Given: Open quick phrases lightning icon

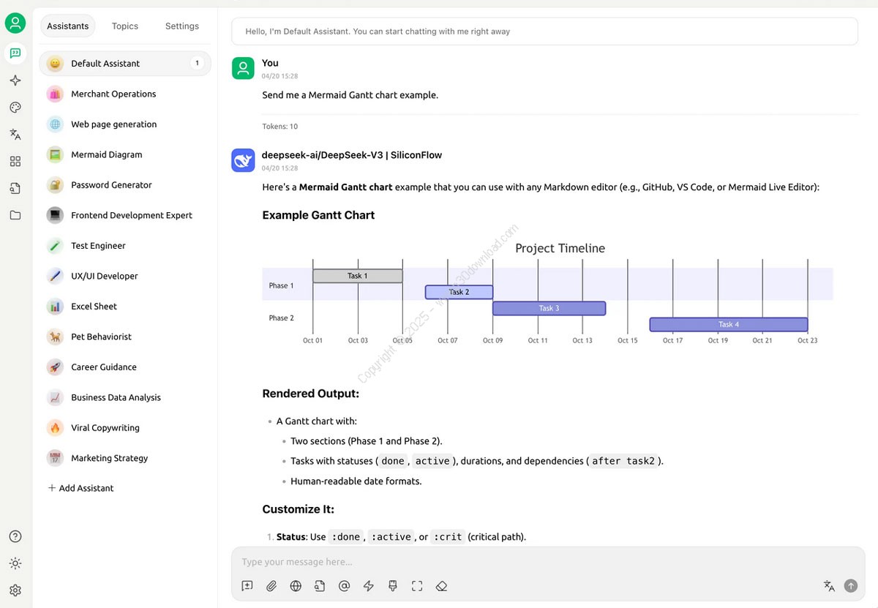Looking at the screenshot, I should (x=369, y=586).
